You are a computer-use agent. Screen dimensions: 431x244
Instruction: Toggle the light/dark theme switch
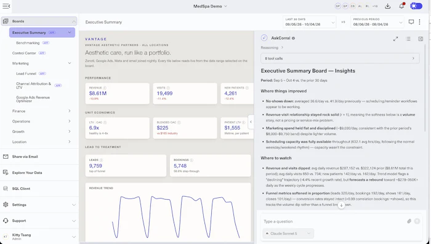point(416,6)
